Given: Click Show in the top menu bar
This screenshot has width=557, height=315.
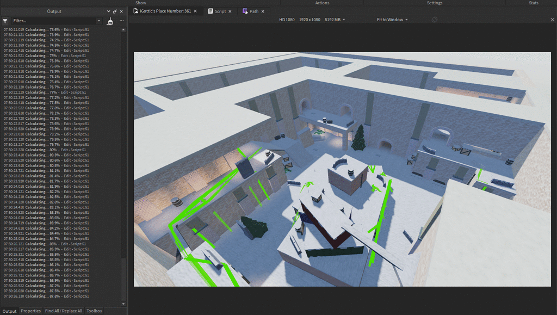Looking at the screenshot, I should click(x=140, y=3).
